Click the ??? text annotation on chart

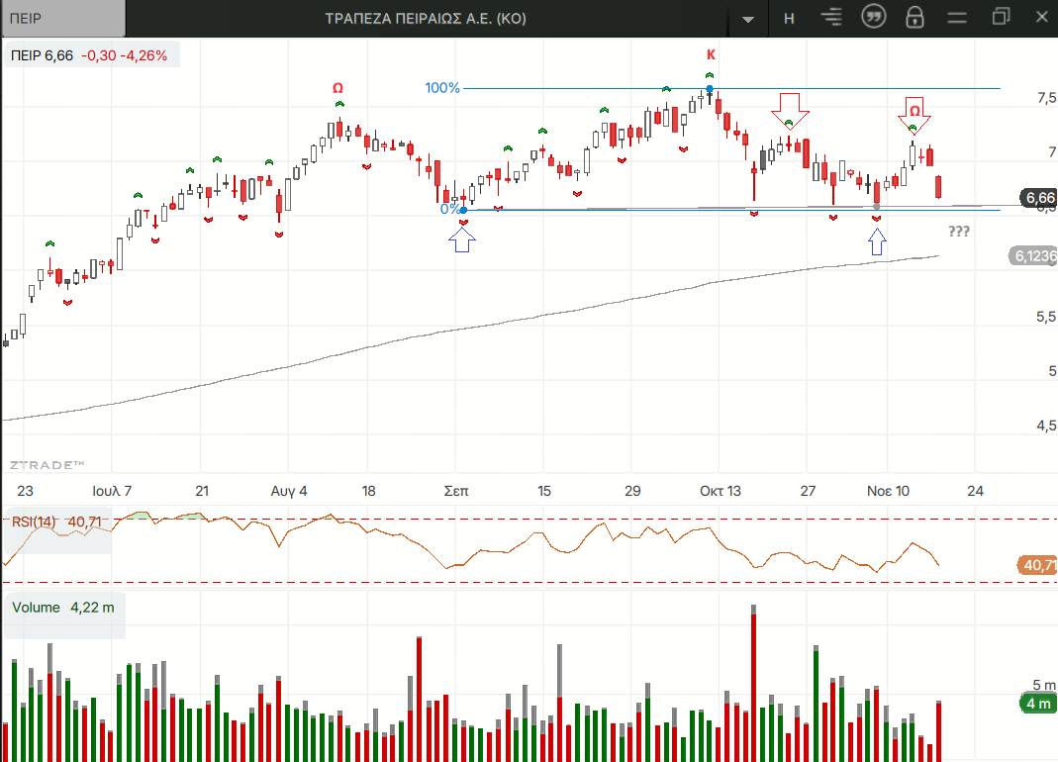(958, 232)
